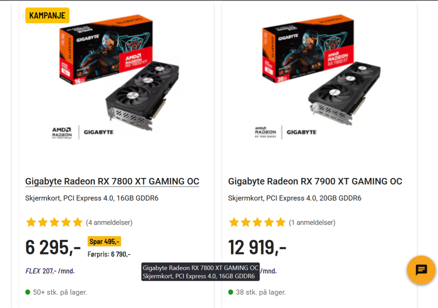Click the AMD Radeon Gigabyte logo under 7900 XT
Viewport: 438px width, 308px height.
click(x=285, y=132)
